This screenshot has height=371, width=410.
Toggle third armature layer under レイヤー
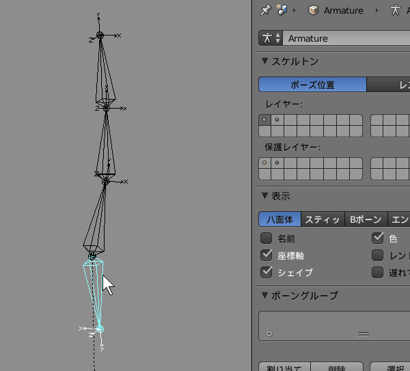coord(290,120)
